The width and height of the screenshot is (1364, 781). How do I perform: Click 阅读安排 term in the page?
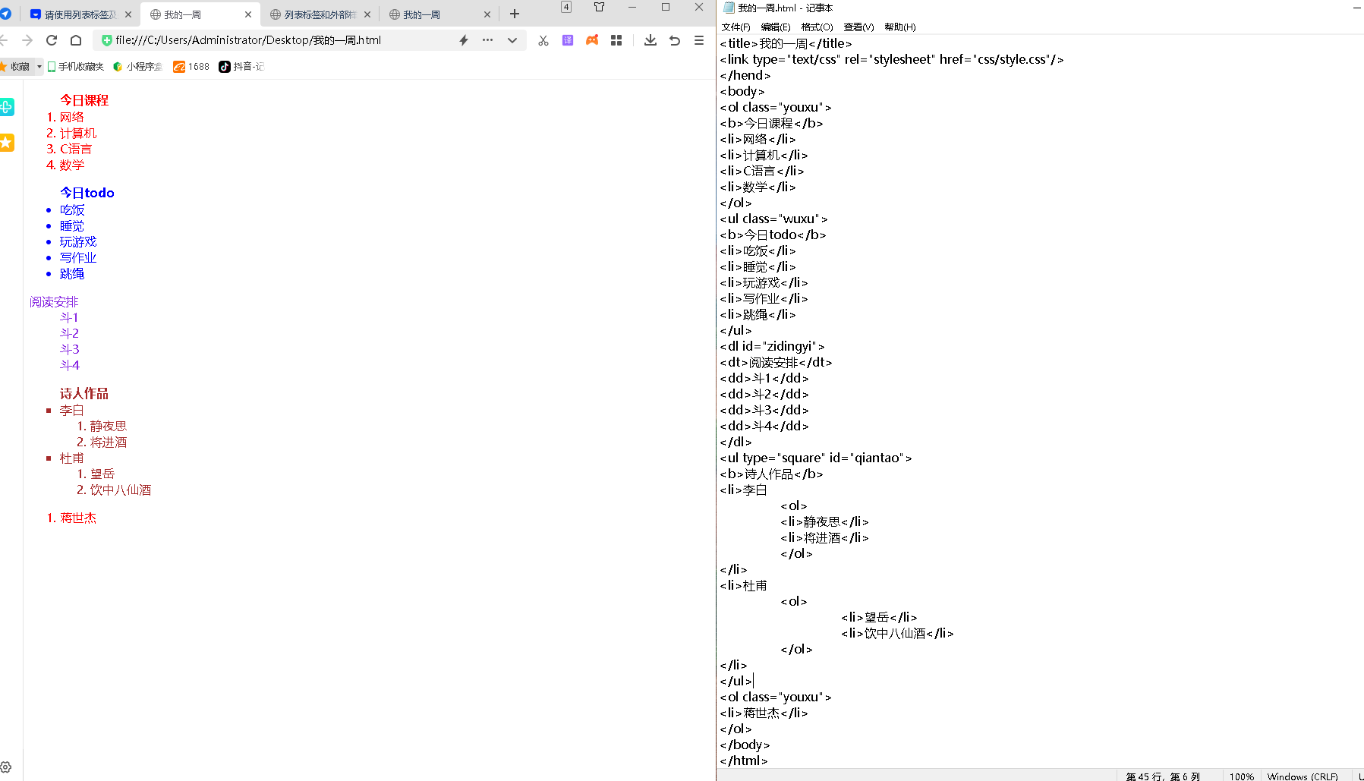coord(54,302)
